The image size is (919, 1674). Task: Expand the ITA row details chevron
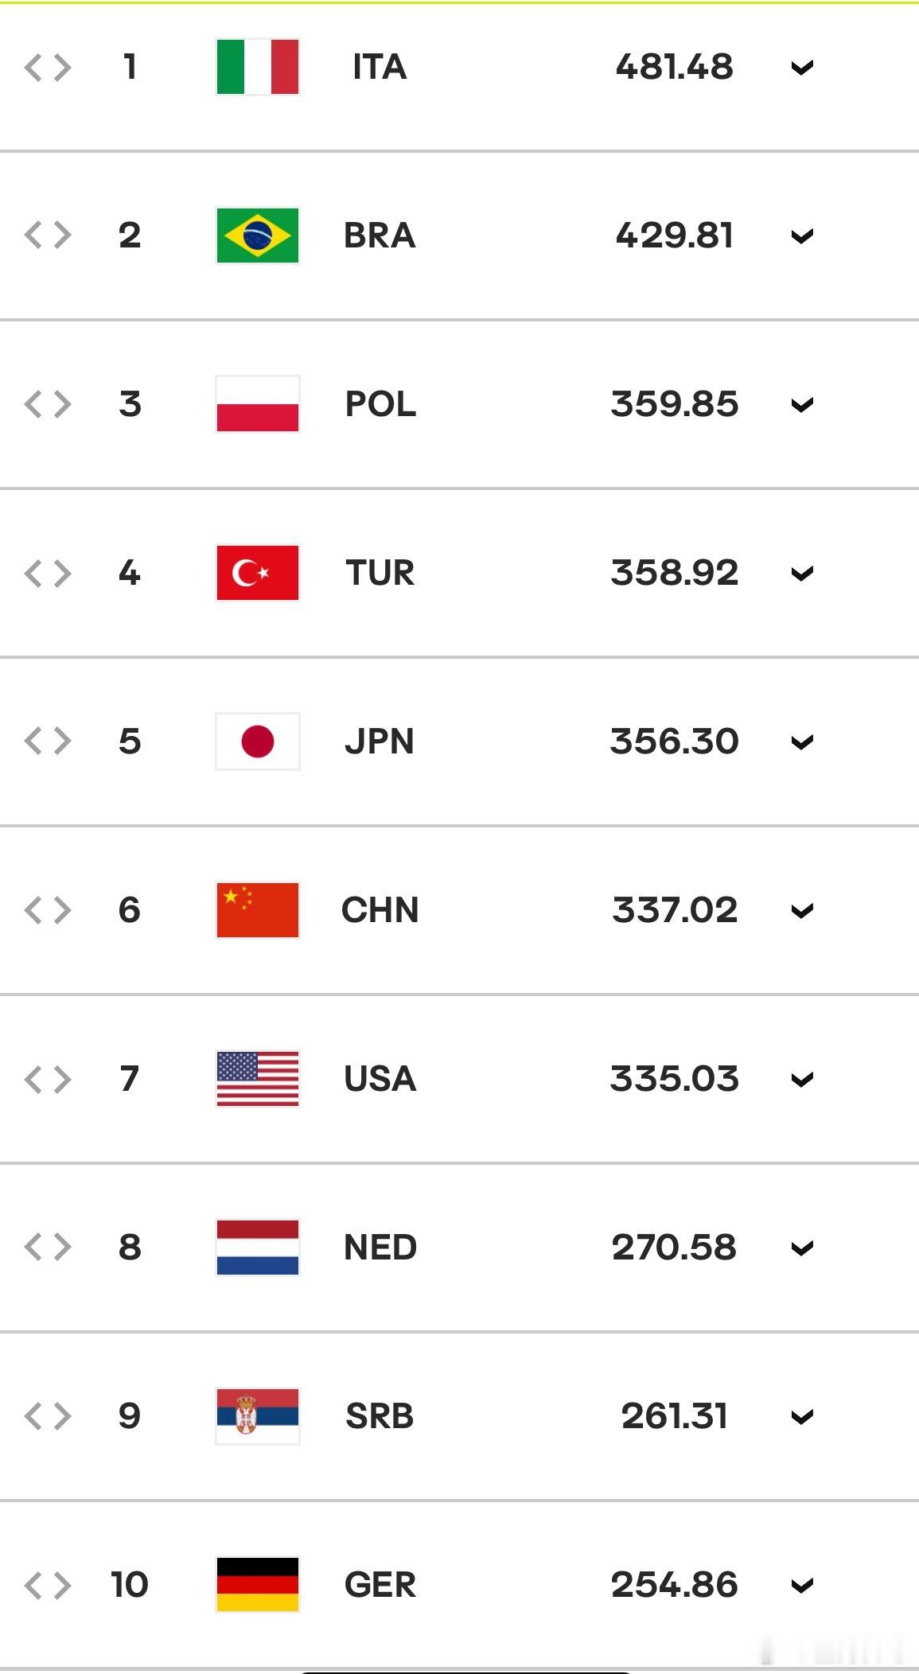pos(802,68)
